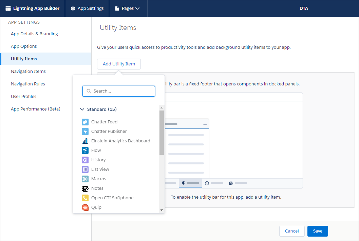Click the App Settings gear icon
This screenshot has width=359, height=241.
coord(73,8)
